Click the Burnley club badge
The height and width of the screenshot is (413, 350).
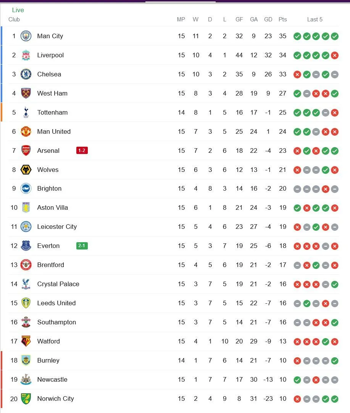click(x=26, y=360)
